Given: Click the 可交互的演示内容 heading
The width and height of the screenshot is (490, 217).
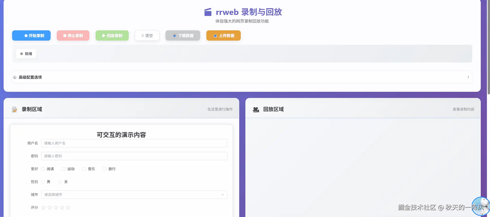Looking at the screenshot, I should click(121, 135).
